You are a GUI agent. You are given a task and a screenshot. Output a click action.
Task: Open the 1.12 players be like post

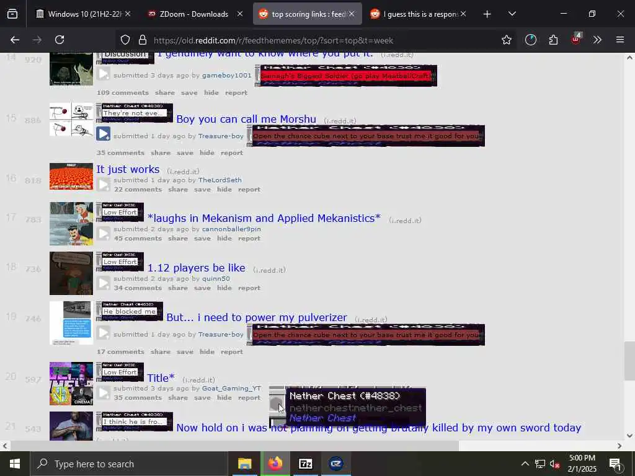(197, 268)
